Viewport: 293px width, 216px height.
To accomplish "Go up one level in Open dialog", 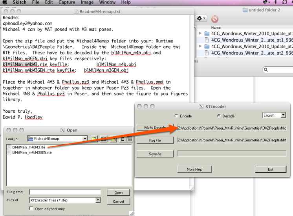I will [x=94, y=139].
